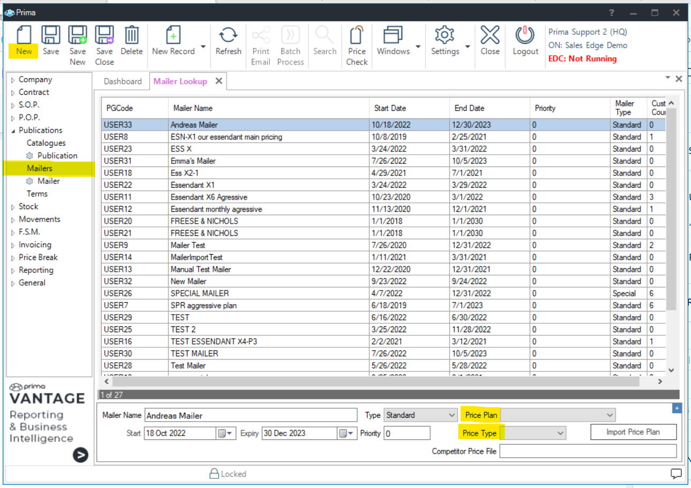Select the Mailer Lookup tab
691x488 pixels.
pyautogui.click(x=180, y=81)
